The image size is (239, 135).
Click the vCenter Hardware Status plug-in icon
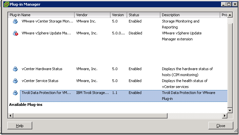coord(15,69)
